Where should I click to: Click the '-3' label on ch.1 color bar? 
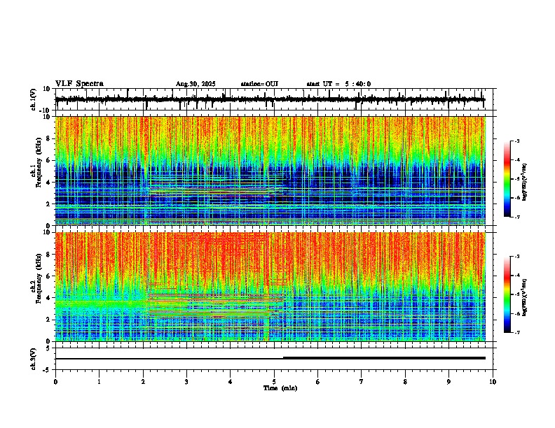coord(516,141)
